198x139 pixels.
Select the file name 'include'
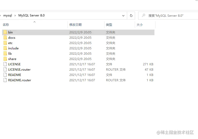(x=14, y=48)
